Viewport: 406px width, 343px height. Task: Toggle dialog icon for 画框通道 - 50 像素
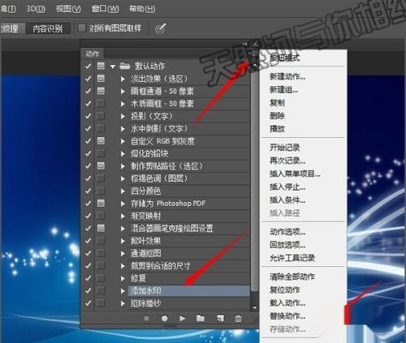[x=101, y=91]
